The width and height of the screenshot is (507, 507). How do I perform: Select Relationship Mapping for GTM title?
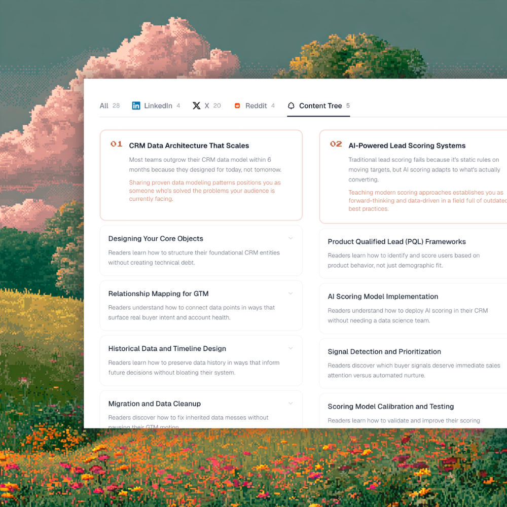[158, 294]
